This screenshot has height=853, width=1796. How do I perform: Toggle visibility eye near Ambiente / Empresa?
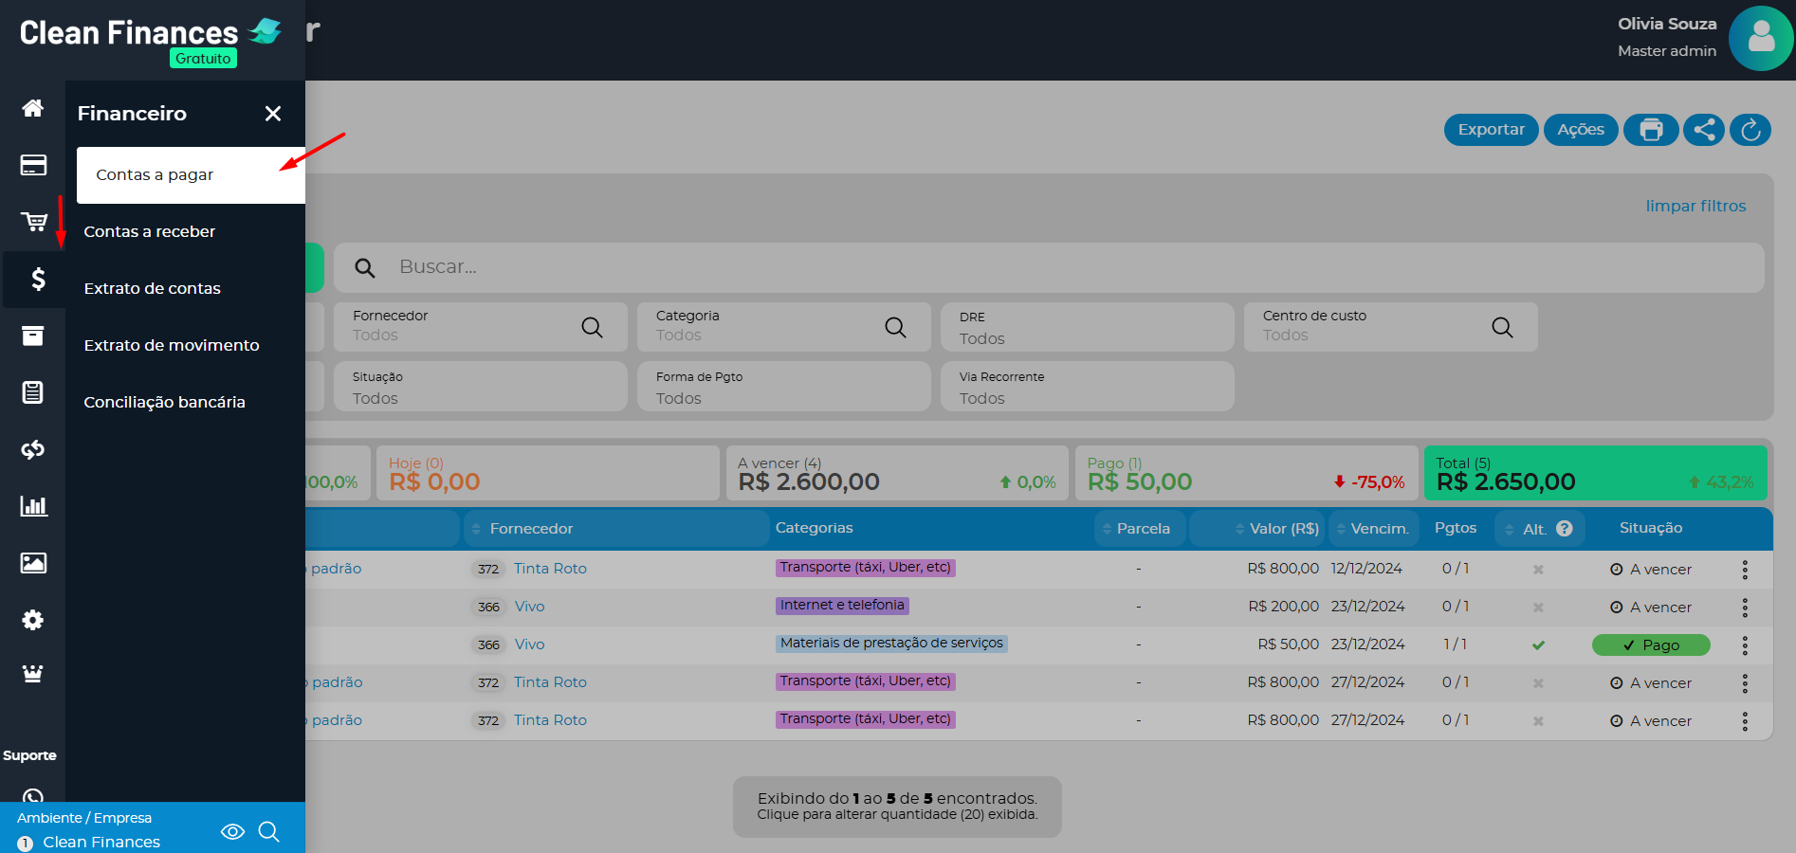(232, 831)
